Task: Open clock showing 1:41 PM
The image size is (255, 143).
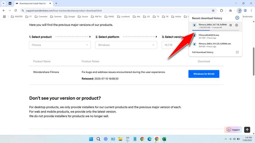Action: pyautogui.click(x=247, y=139)
